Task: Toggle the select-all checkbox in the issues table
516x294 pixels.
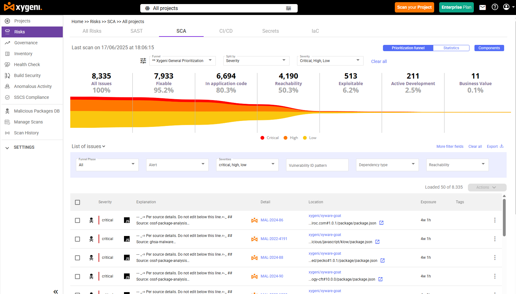Action: coord(77,202)
